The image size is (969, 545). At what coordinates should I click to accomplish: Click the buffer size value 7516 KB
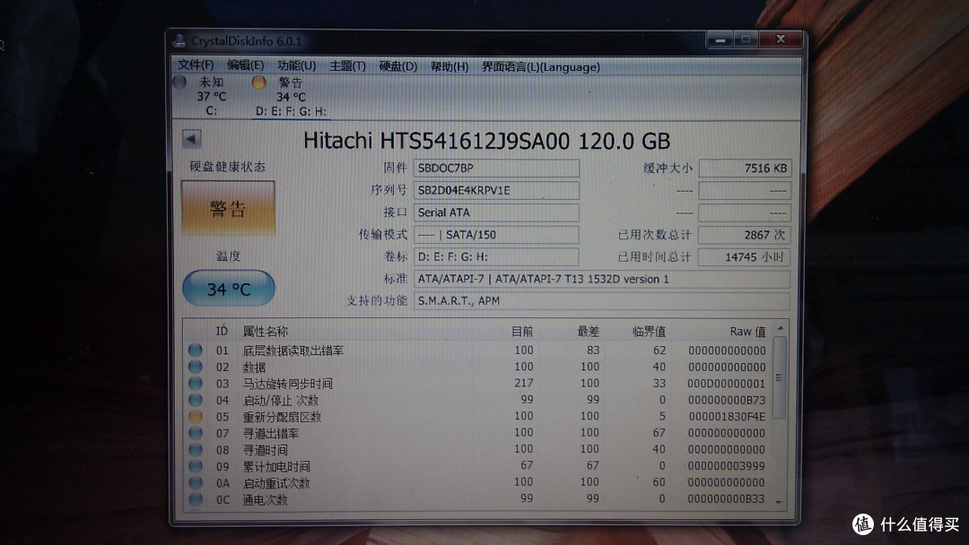(745, 168)
